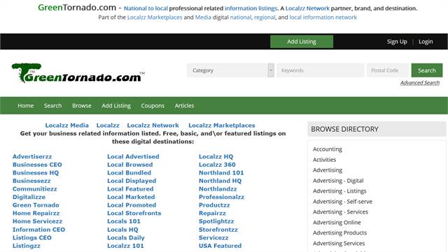Click the Keywords search field
The image size is (448, 252).
click(321, 71)
